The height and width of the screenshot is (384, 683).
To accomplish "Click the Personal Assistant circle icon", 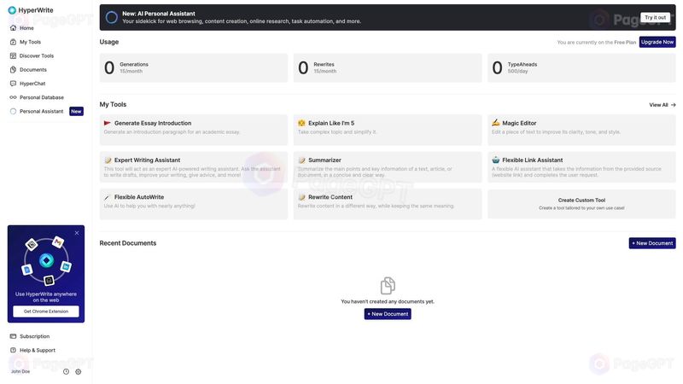I will click(x=13, y=111).
